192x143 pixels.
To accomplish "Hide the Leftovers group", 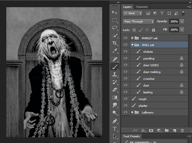I will (125, 112).
